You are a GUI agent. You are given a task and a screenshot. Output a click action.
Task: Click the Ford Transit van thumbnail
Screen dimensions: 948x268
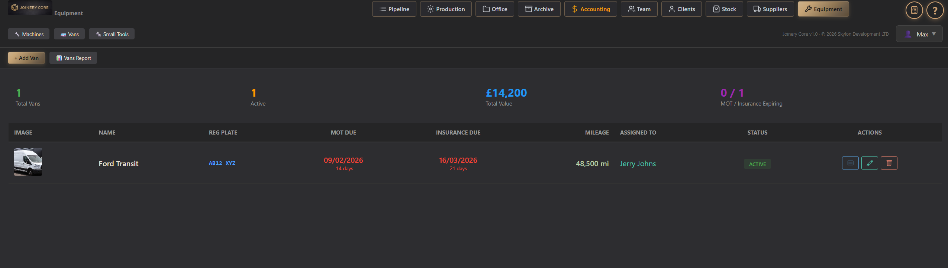(28, 162)
